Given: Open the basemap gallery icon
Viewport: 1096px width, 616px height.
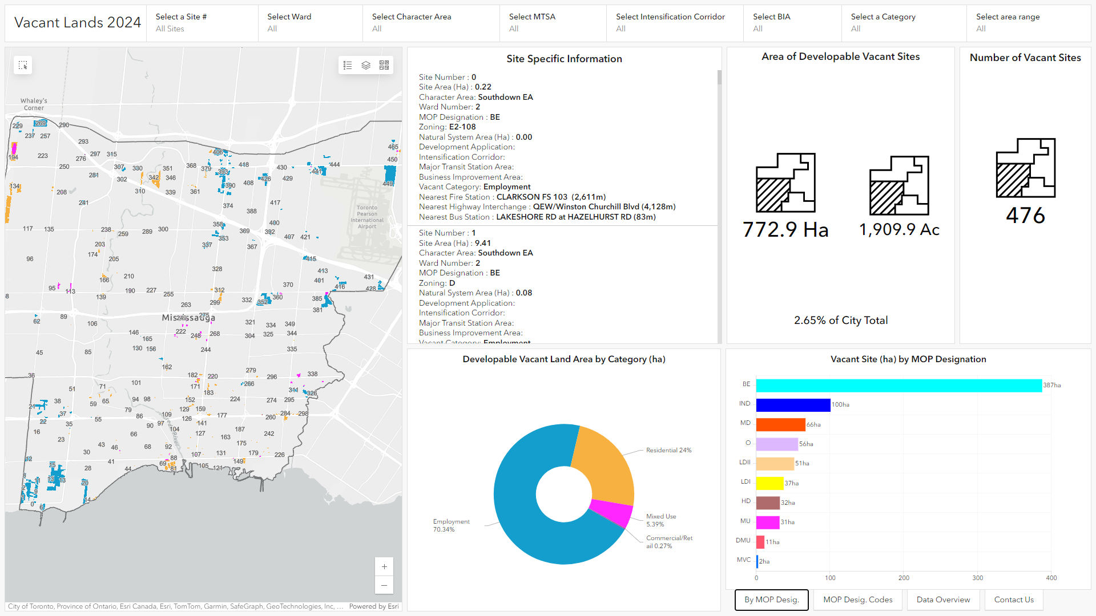Looking at the screenshot, I should click(384, 65).
